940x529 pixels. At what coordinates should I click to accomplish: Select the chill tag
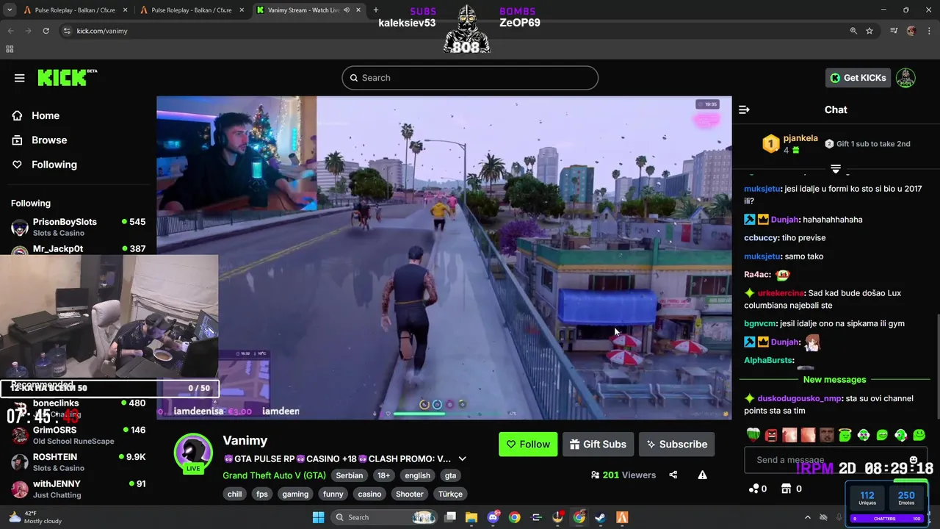tap(234, 494)
